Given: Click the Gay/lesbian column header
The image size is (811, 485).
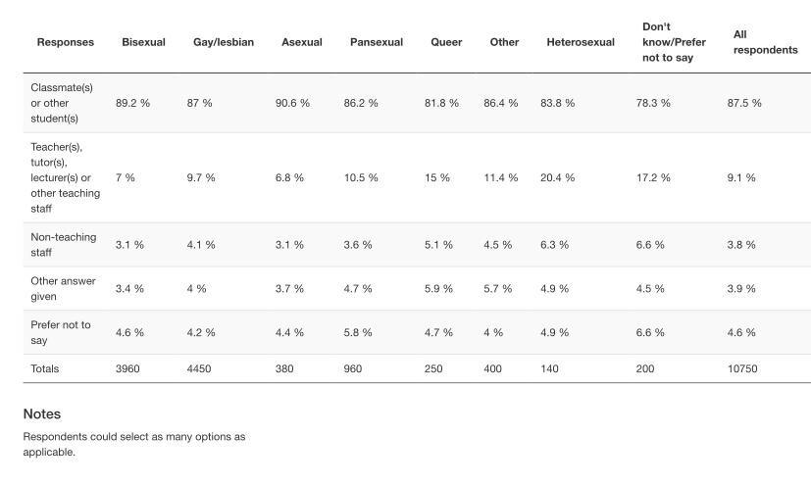Looking at the screenshot, I should click(x=224, y=42).
